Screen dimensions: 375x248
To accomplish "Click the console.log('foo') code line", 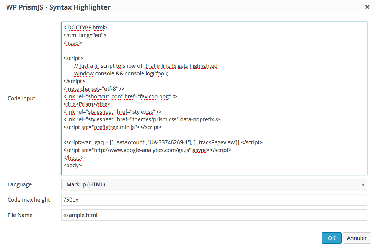I will [121, 73].
